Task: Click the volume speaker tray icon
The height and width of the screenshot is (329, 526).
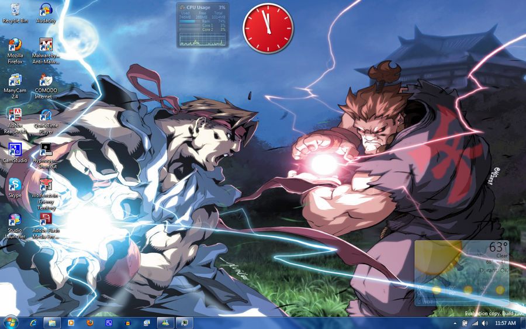Action: point(485,323)
